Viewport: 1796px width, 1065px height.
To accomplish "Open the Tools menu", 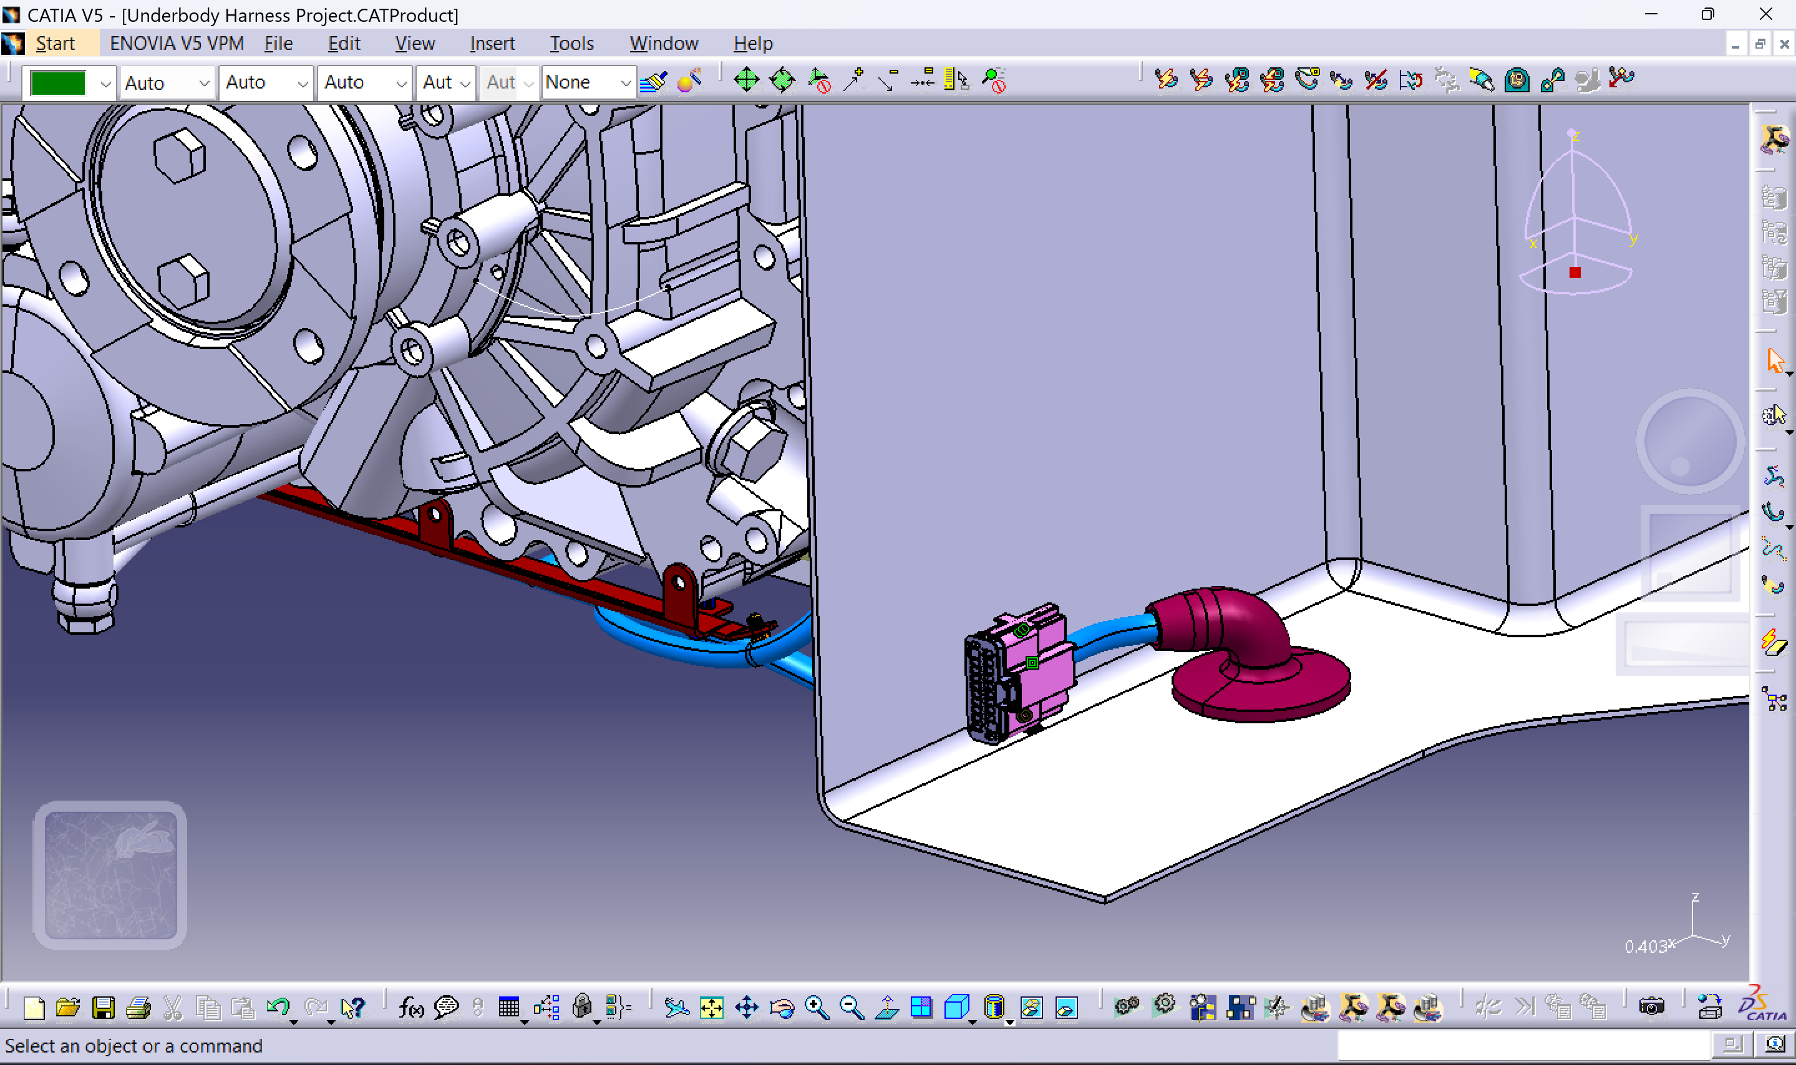I will tap(571, 44).
